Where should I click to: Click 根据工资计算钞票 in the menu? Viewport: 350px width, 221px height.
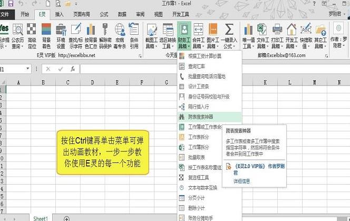pos(205,56)
